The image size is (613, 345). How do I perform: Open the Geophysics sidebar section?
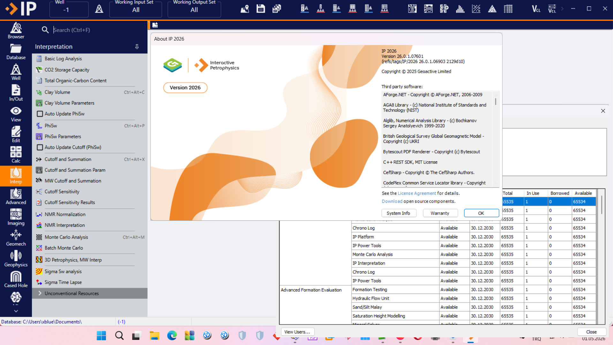[16, 258]
